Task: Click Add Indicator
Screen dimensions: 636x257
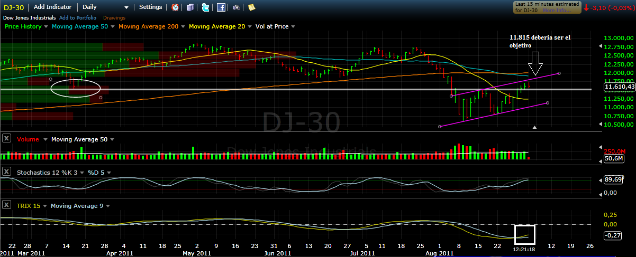Action: 53,7
